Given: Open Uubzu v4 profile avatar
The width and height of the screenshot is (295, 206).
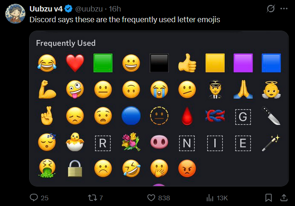Looking at the screenshot, I should pyautogui.click(x=15, y=14).
